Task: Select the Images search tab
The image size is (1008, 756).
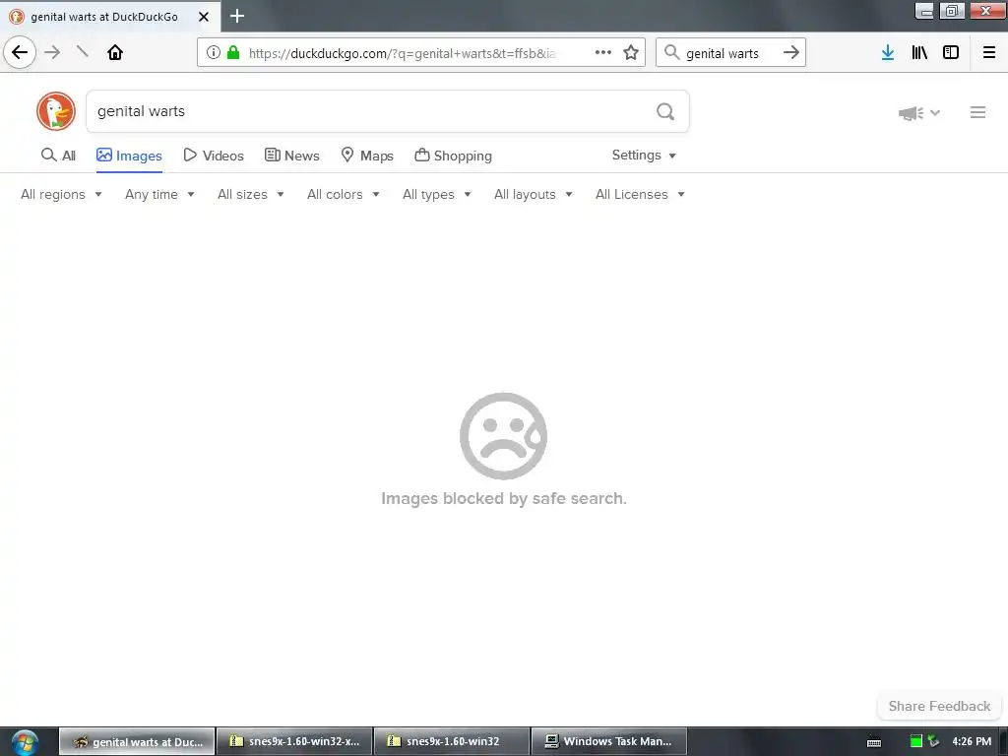Action: tap(129, 156)
